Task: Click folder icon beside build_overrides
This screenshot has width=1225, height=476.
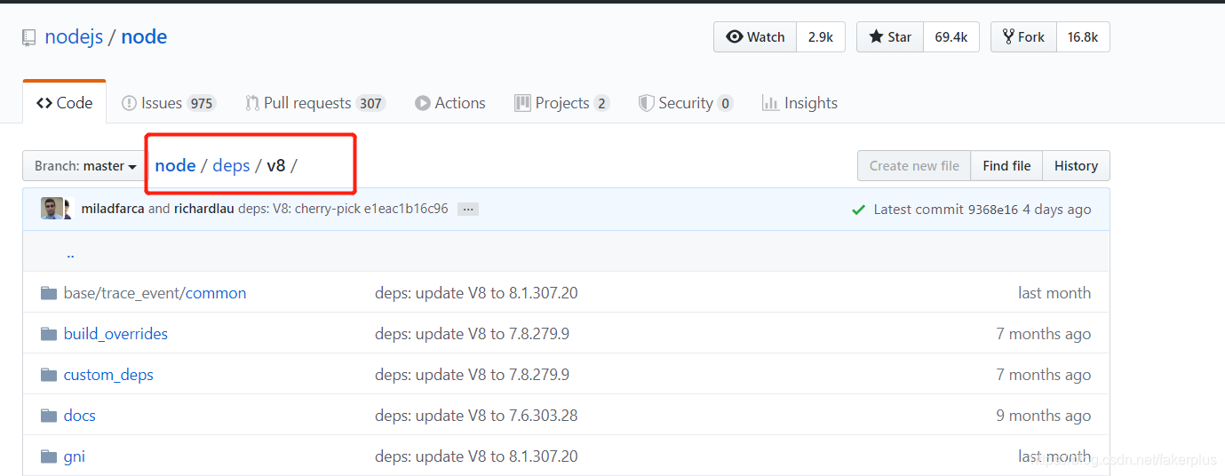Action: coord(49,334)
